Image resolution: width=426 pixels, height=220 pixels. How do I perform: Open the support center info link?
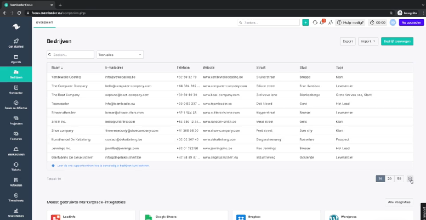103,165
